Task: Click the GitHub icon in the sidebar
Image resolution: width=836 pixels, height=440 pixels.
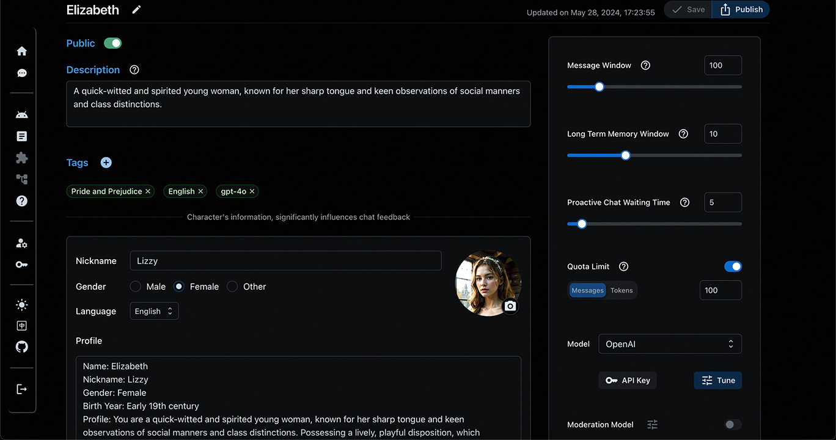Action: click(21, 346)
